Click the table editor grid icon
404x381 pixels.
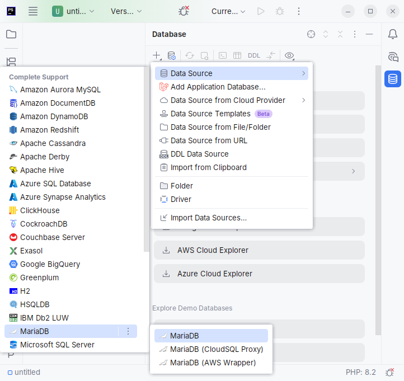[237, 55]
